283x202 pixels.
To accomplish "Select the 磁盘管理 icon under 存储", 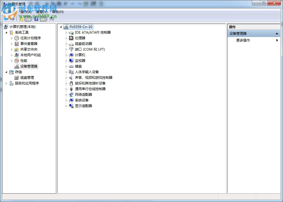I will (x=16, y=77).
